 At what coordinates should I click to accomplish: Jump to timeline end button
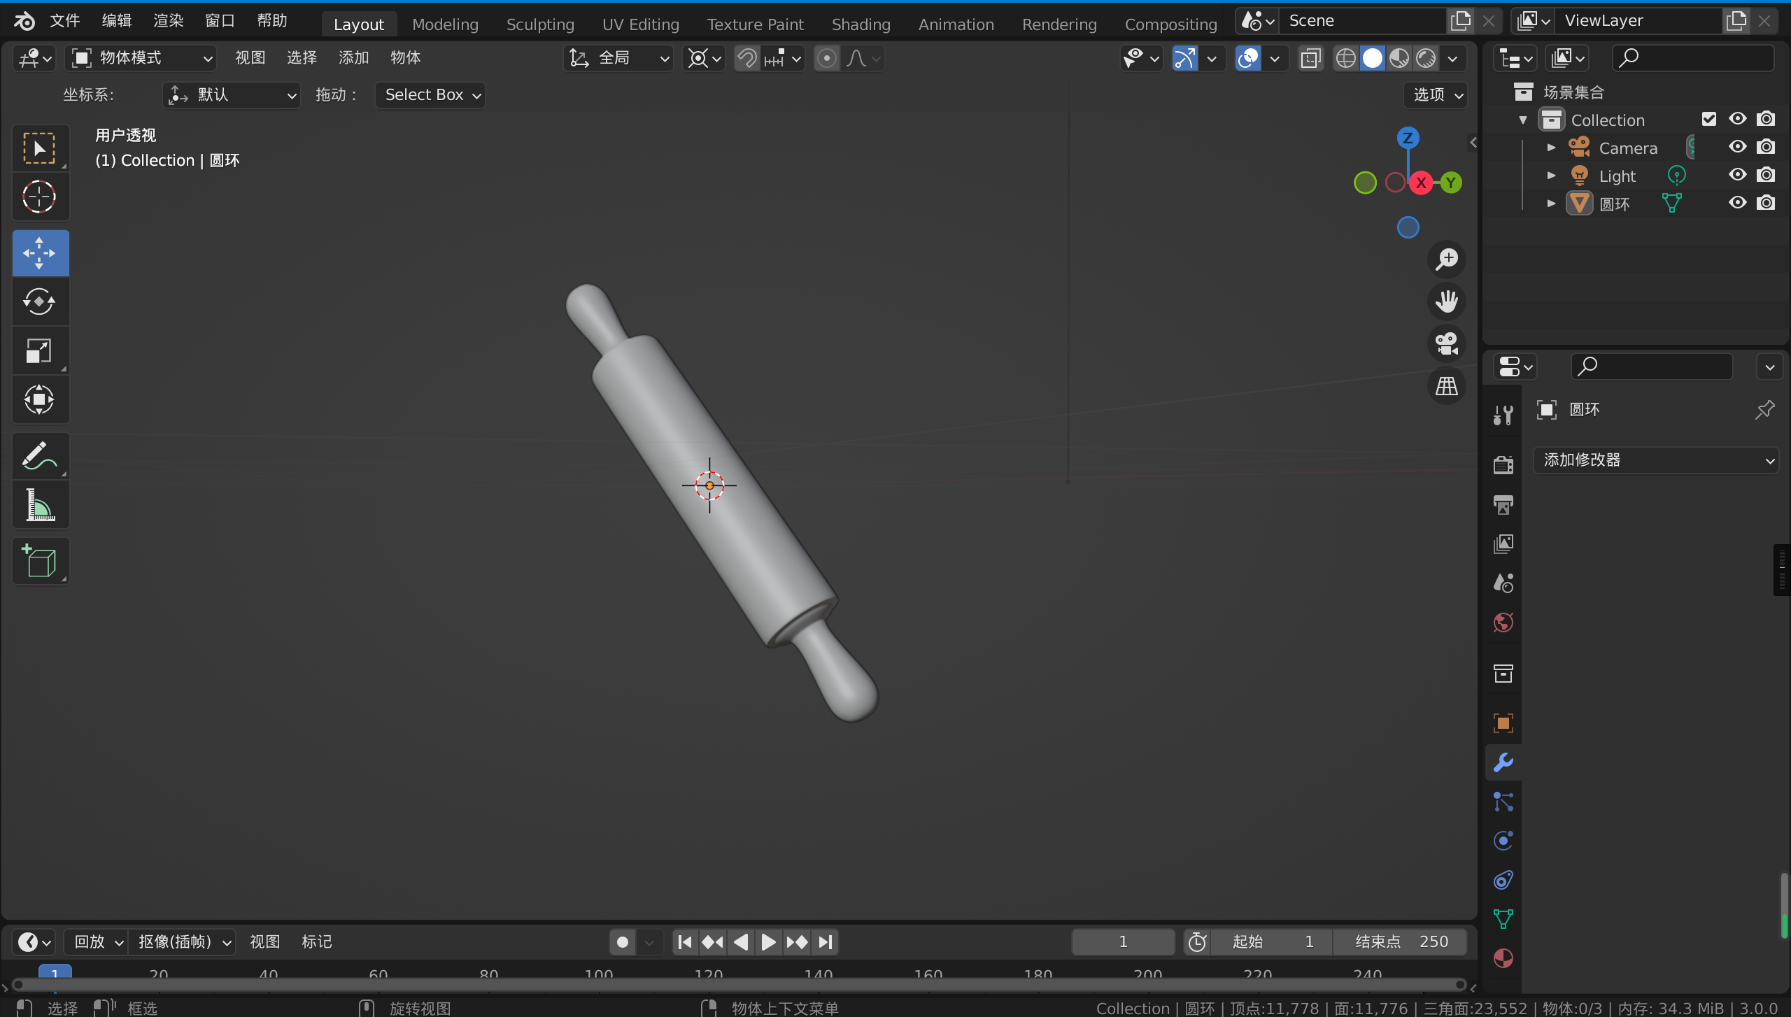(x=826, y=942)
